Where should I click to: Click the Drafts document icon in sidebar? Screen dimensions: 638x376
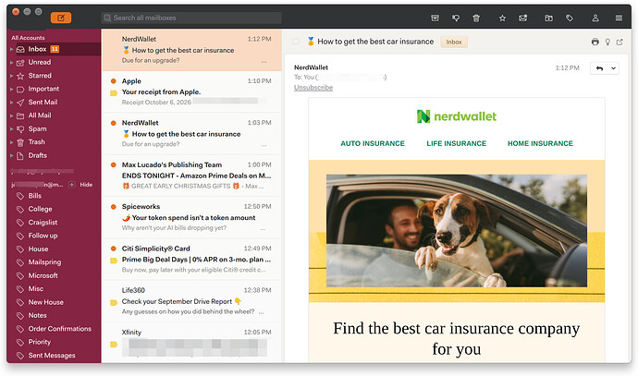point(20,156)
